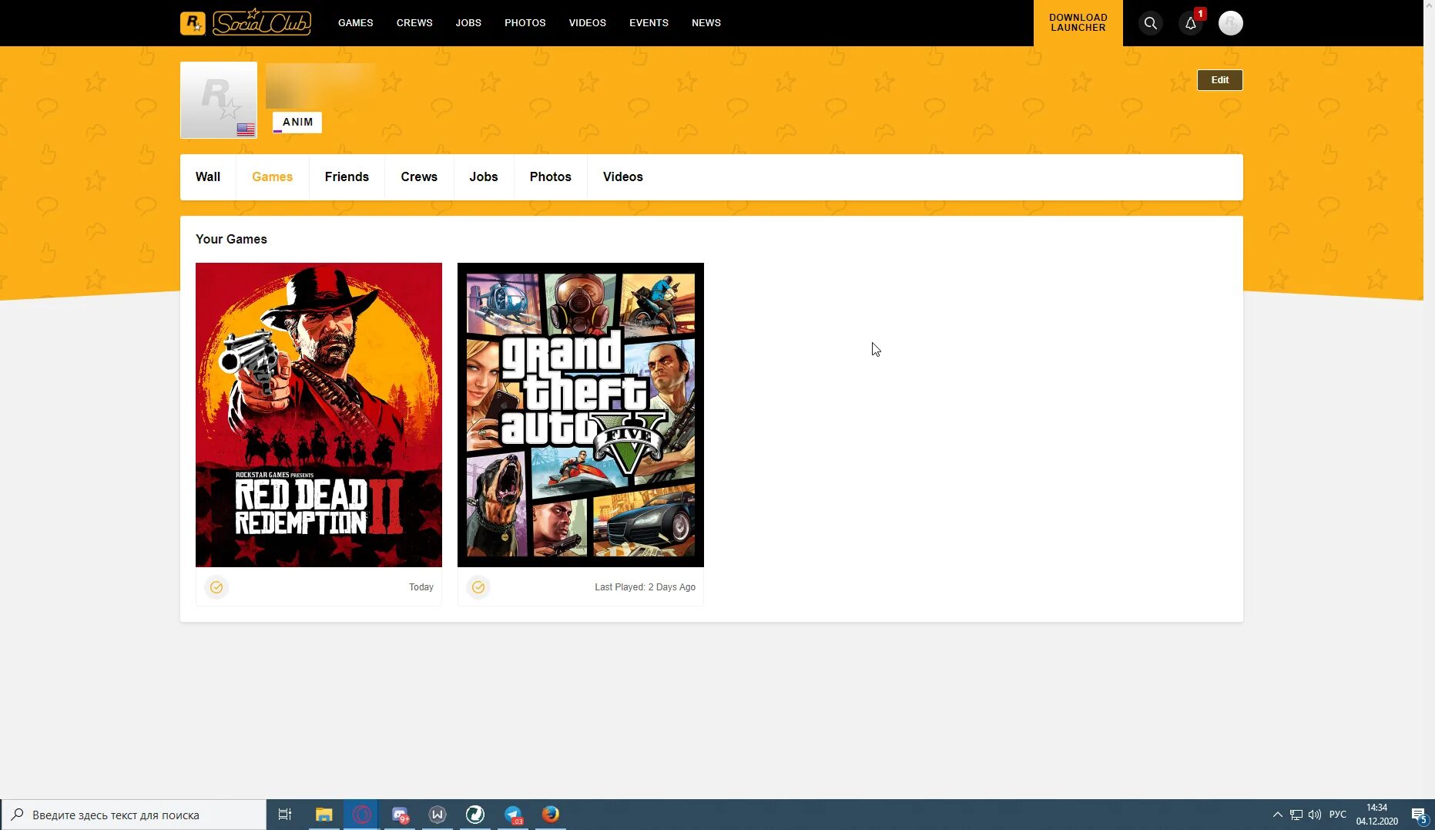The width and height of the screenshot is (1435, 830).
Task: Open the Grand Theft Auto V cover
Action: pyautogui.click(x=581, y=415)
